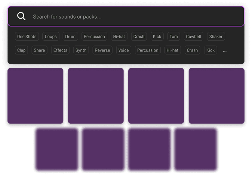Select the Reverse tag
Image resolution: width=252 pixels, height=174 pixels.
102,50
